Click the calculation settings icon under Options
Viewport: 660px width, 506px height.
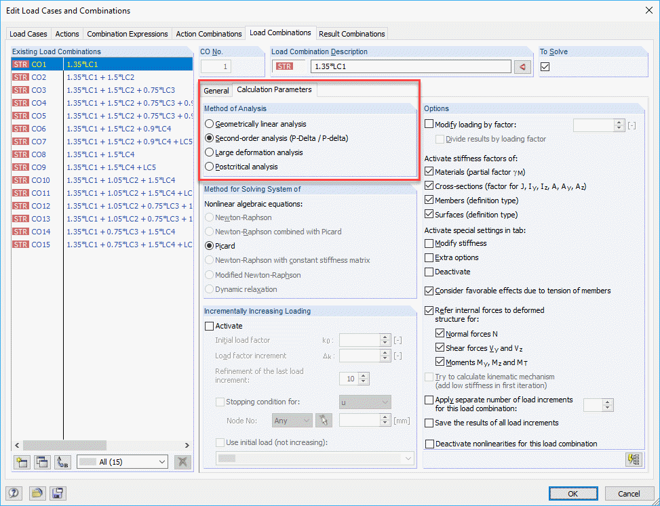click(634, 459)
